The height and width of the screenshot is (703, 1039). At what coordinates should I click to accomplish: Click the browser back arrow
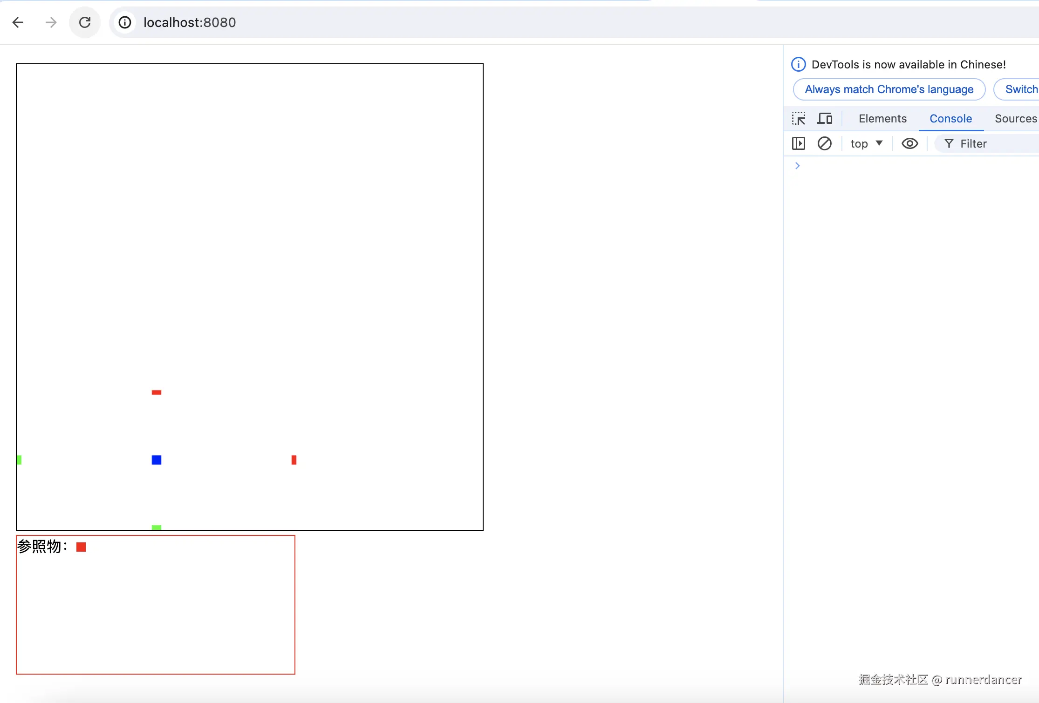18,22
